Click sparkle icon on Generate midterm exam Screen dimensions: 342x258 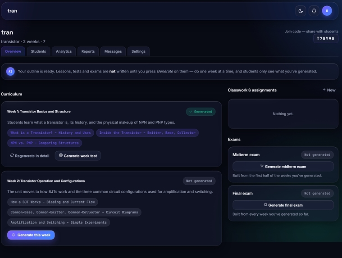coord(262,166)
